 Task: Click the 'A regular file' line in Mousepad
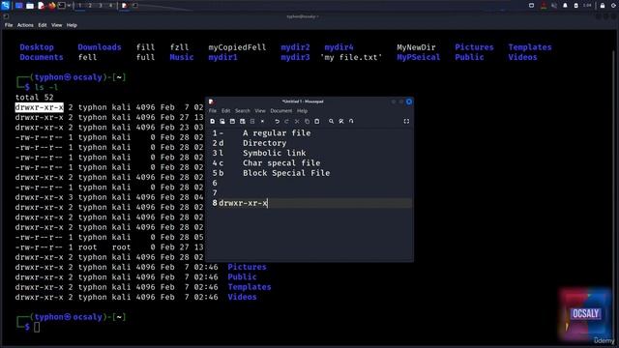tap(277, 133)
